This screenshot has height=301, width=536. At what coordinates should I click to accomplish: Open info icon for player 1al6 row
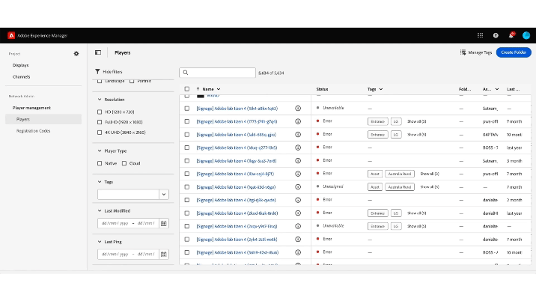click(x=298, y=135)
